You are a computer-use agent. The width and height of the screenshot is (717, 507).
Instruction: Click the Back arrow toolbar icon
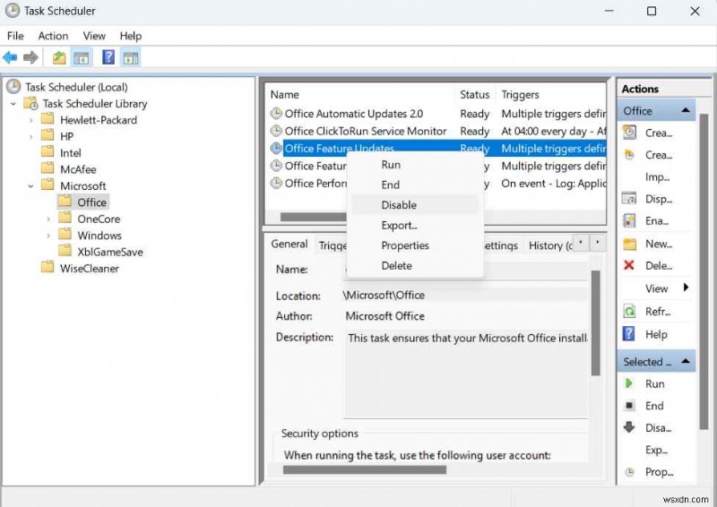10,57
